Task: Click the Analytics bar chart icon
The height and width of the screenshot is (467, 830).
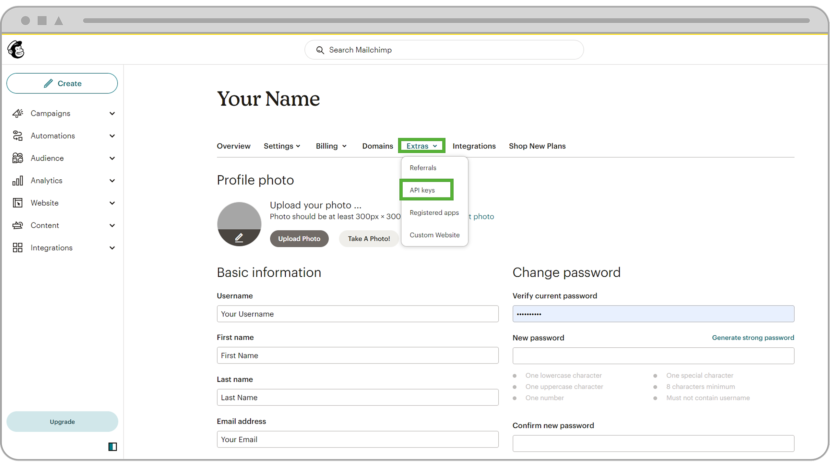Action: click(18, 180)
